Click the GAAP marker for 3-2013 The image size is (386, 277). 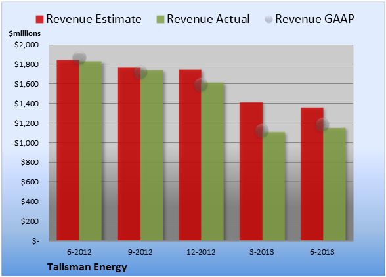pos(262,131)
